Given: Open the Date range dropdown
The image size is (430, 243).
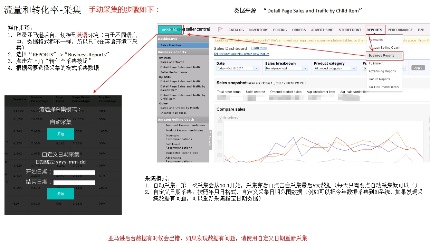Looking at the screenshot, I should [x=238, y=68].
